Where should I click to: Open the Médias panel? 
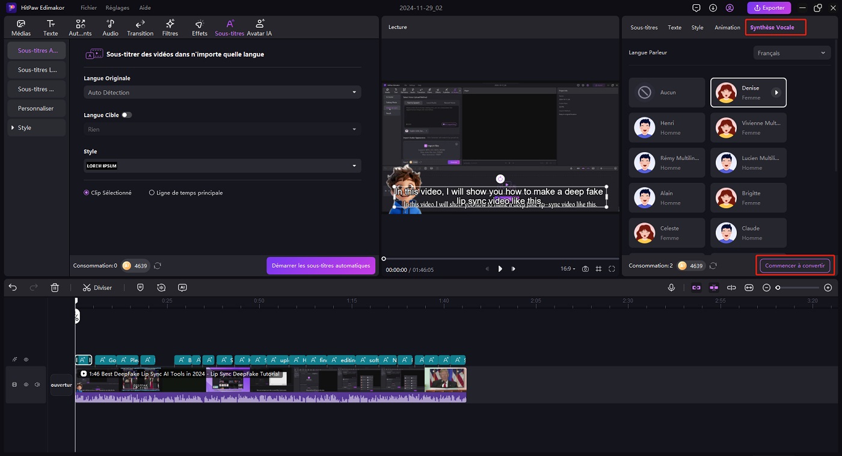click(21, 28)
